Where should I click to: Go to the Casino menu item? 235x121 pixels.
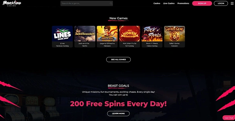[x=157, y=3]
